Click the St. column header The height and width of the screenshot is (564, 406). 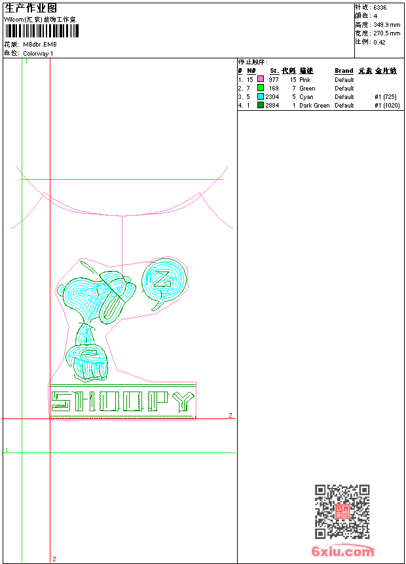coord(274,71)
